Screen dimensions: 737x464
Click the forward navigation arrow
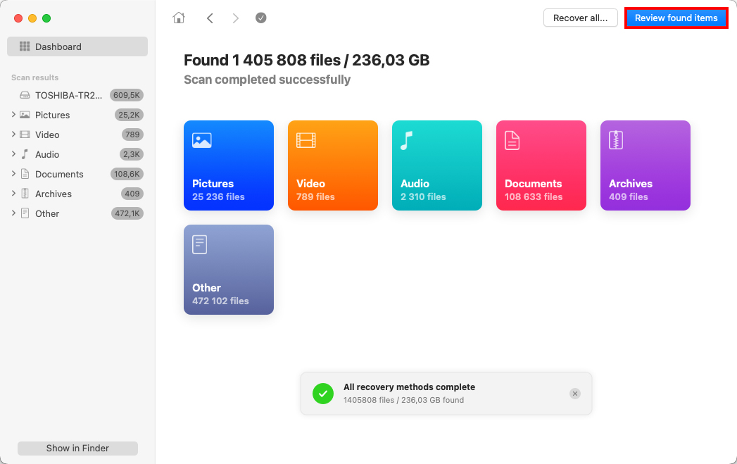(235, 18)
